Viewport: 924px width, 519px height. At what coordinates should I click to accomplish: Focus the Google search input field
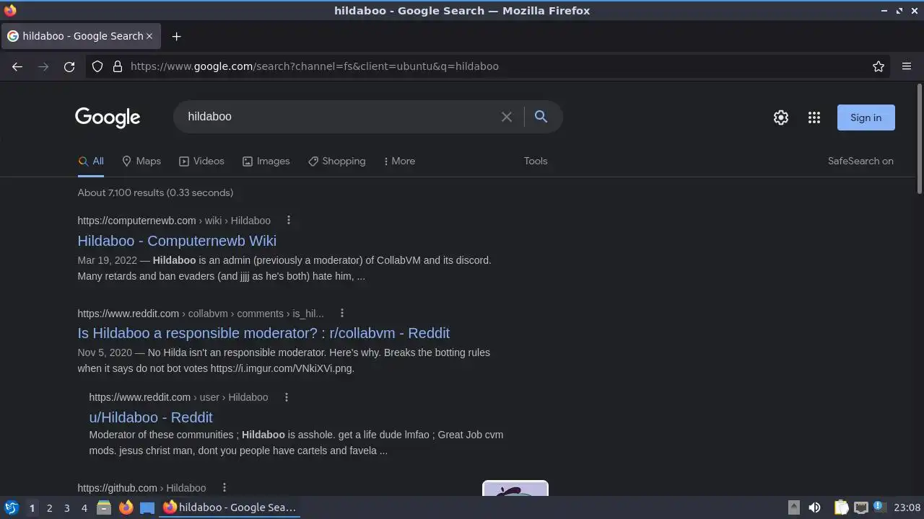(339, 117)
